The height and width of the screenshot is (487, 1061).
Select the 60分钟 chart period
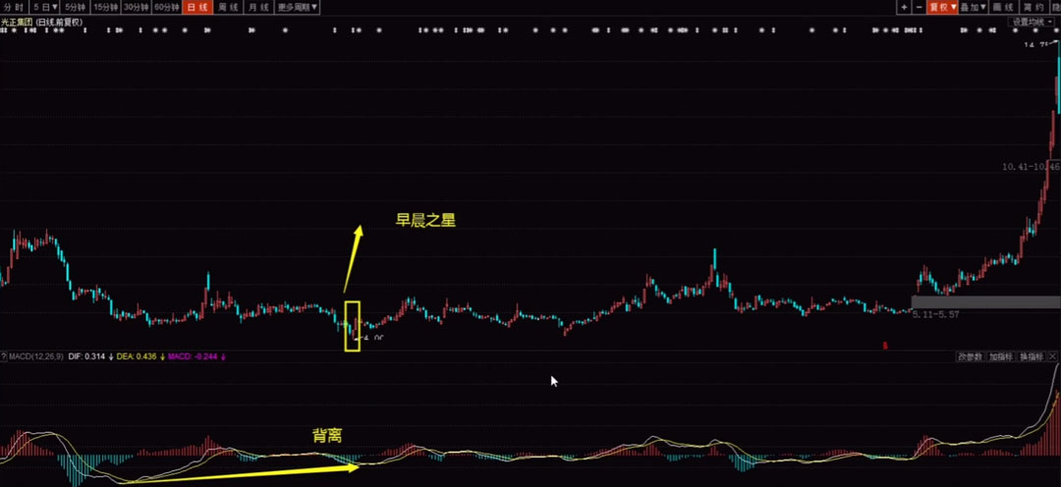[166, 8]
